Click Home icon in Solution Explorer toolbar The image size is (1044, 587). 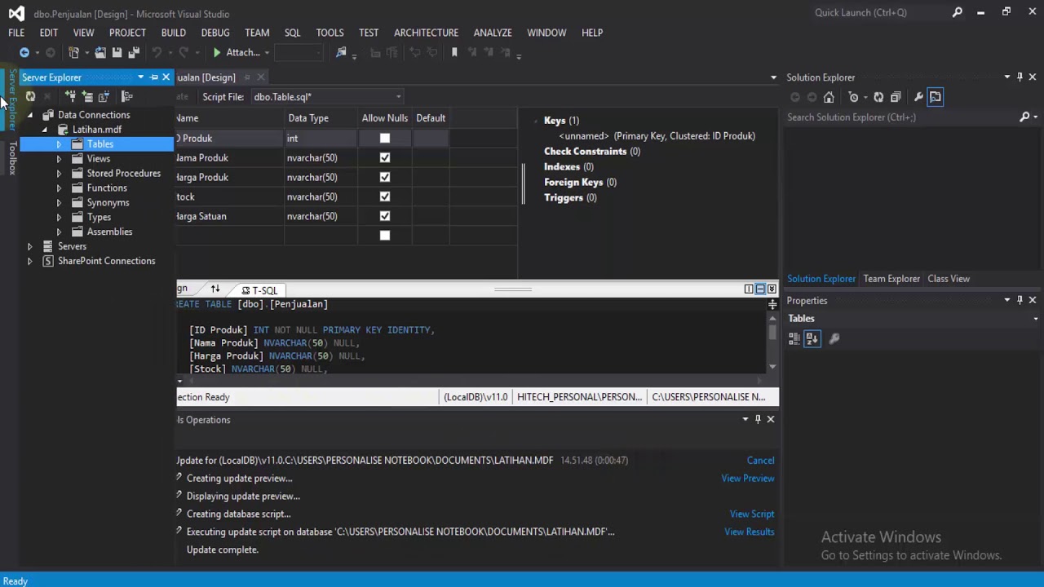coord(829,97)
